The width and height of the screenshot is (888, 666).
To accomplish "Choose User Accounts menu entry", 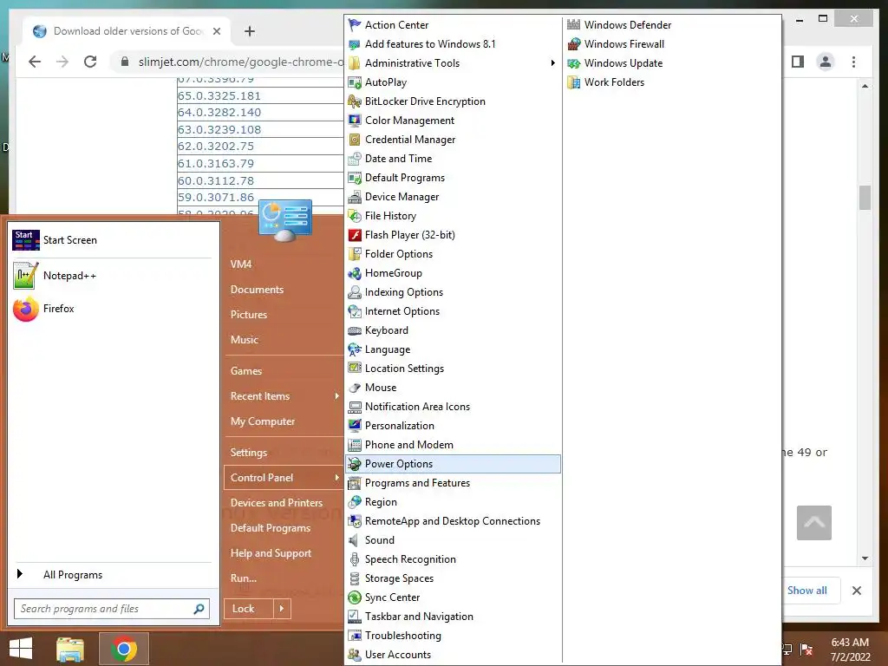I will 453,655.
